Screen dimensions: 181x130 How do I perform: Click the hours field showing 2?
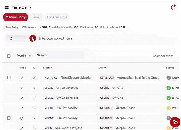click(16, 38)
